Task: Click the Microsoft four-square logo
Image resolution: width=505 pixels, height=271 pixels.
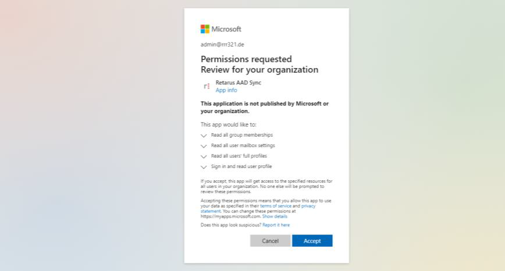Action: [205, 29]
